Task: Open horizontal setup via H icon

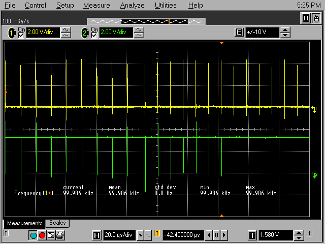Action: click(96, 235)
